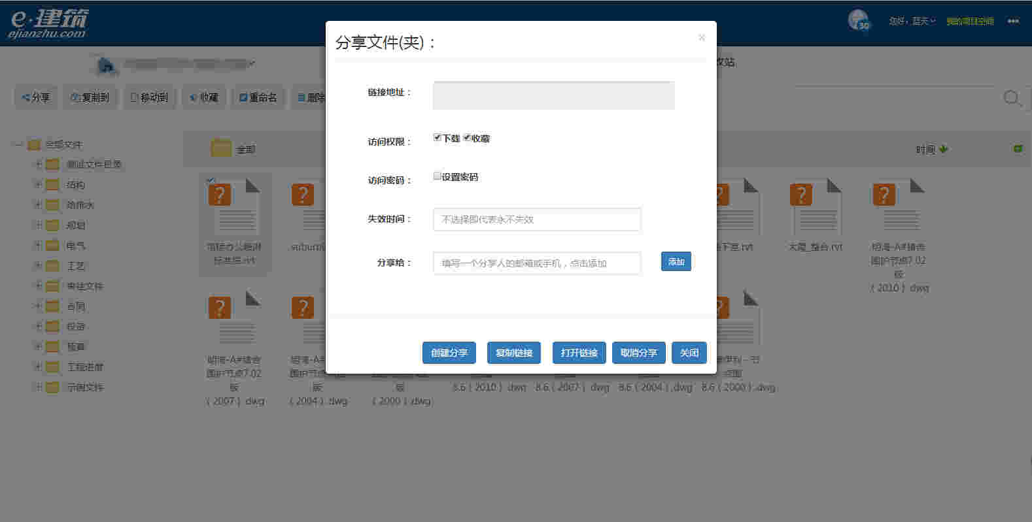
Task: Select the suburb file icon
Action: pyautogui.click(x=307, y=206)
